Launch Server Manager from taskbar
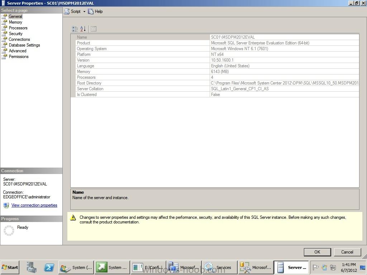 pos(32,267)
